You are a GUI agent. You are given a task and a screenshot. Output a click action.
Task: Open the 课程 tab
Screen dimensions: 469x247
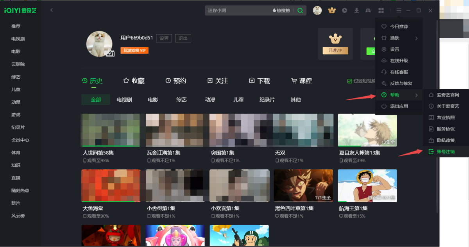[301, 81]
